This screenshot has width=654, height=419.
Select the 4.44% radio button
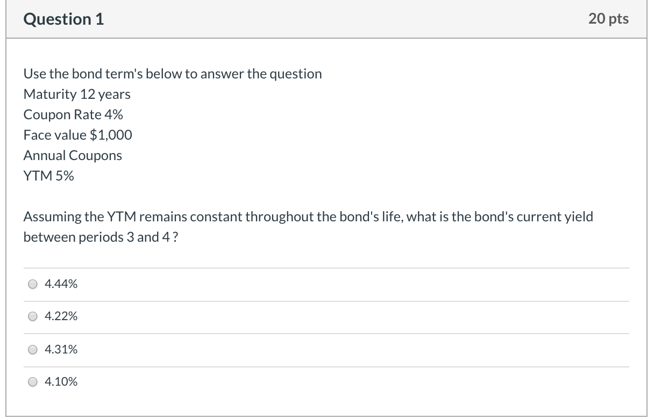point(33,284)
